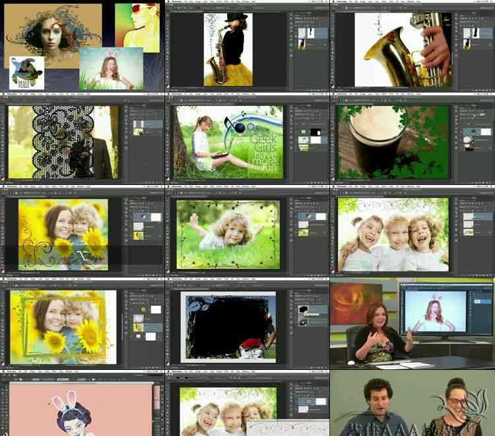This screenshot has height=436, width=495.
Task: Click the redhead portrait with ornate swirls
Action: click(53, 33)
